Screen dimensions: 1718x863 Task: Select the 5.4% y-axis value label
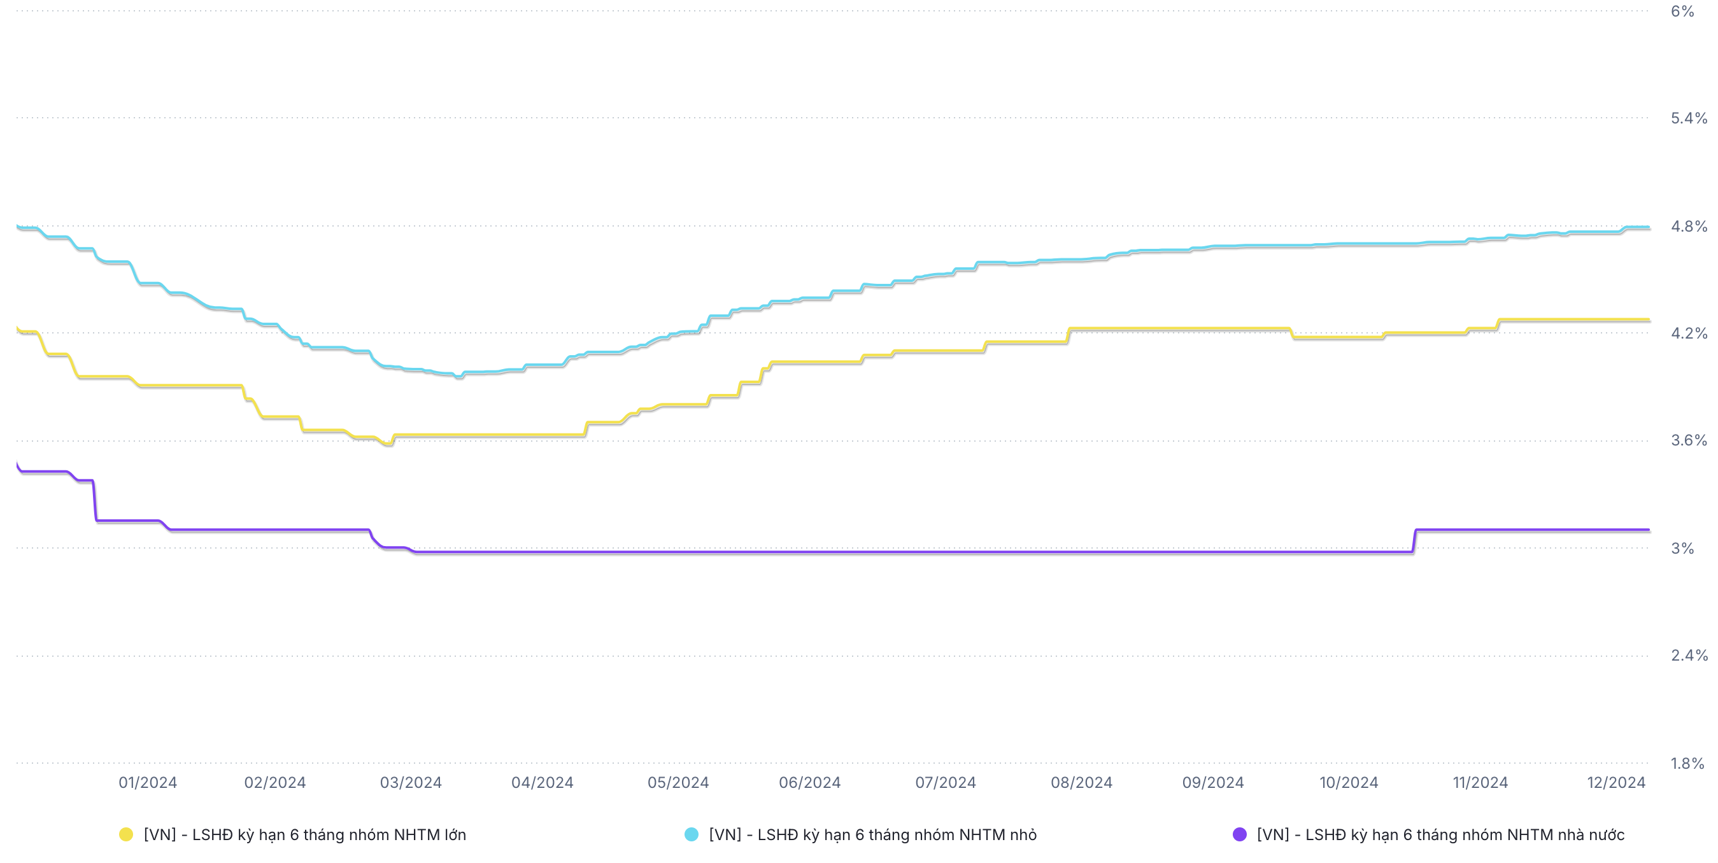click(1689, 118)
